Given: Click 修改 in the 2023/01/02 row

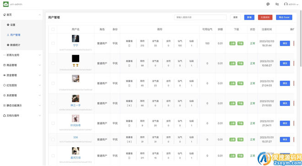Looking at the screenshot, I should [285, 103].
